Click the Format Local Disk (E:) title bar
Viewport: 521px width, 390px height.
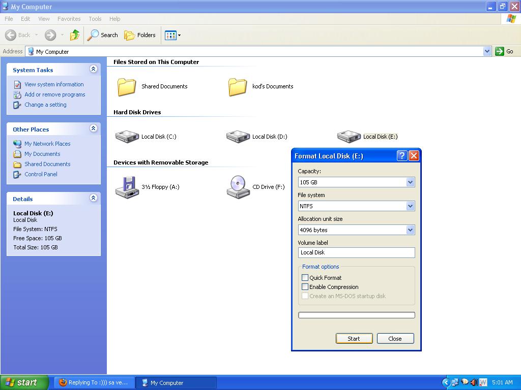[x=344, y=156]
